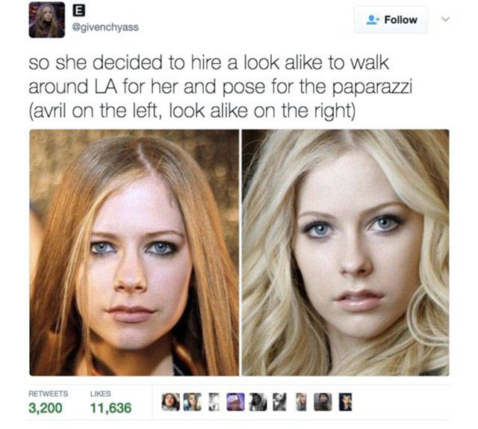This screenshot has height=429, width=478.
Task: Click the display name "E"
Action: point(78,11)
